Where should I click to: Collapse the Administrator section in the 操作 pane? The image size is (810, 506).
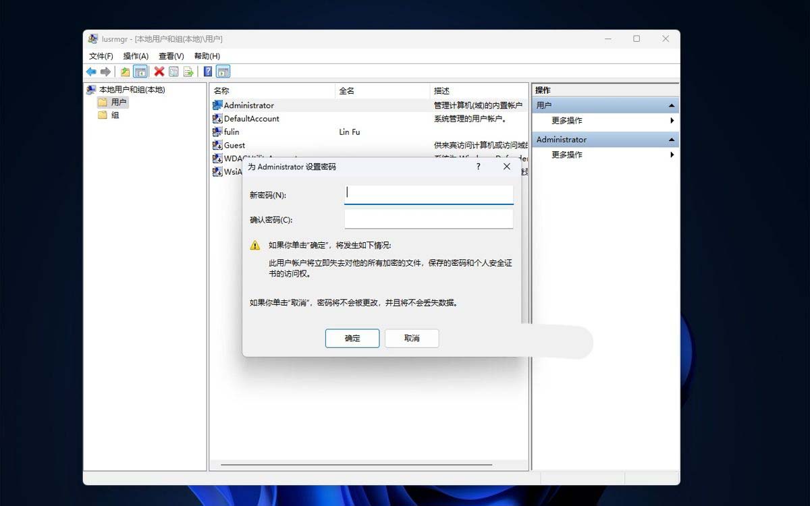(670, 139)
